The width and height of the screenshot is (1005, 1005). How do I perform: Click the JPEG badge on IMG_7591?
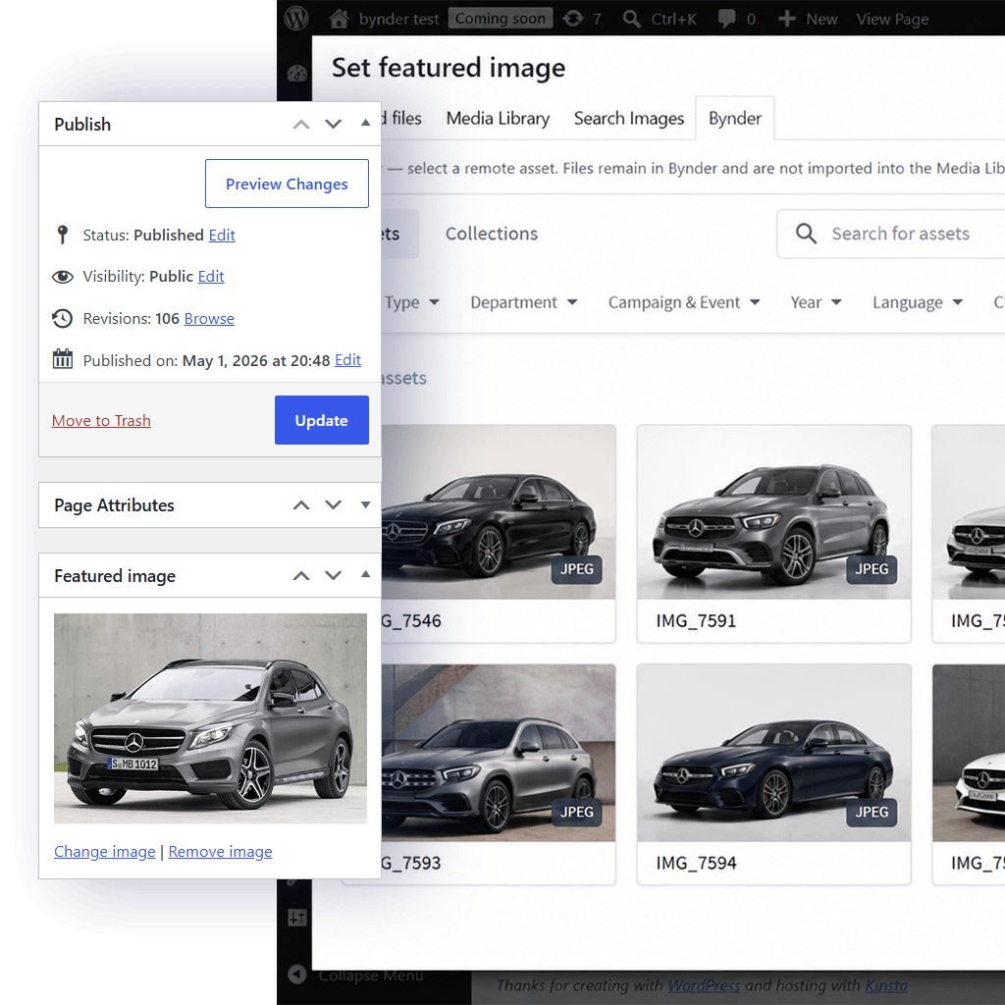pyautogui.click(x=872, y=569)
